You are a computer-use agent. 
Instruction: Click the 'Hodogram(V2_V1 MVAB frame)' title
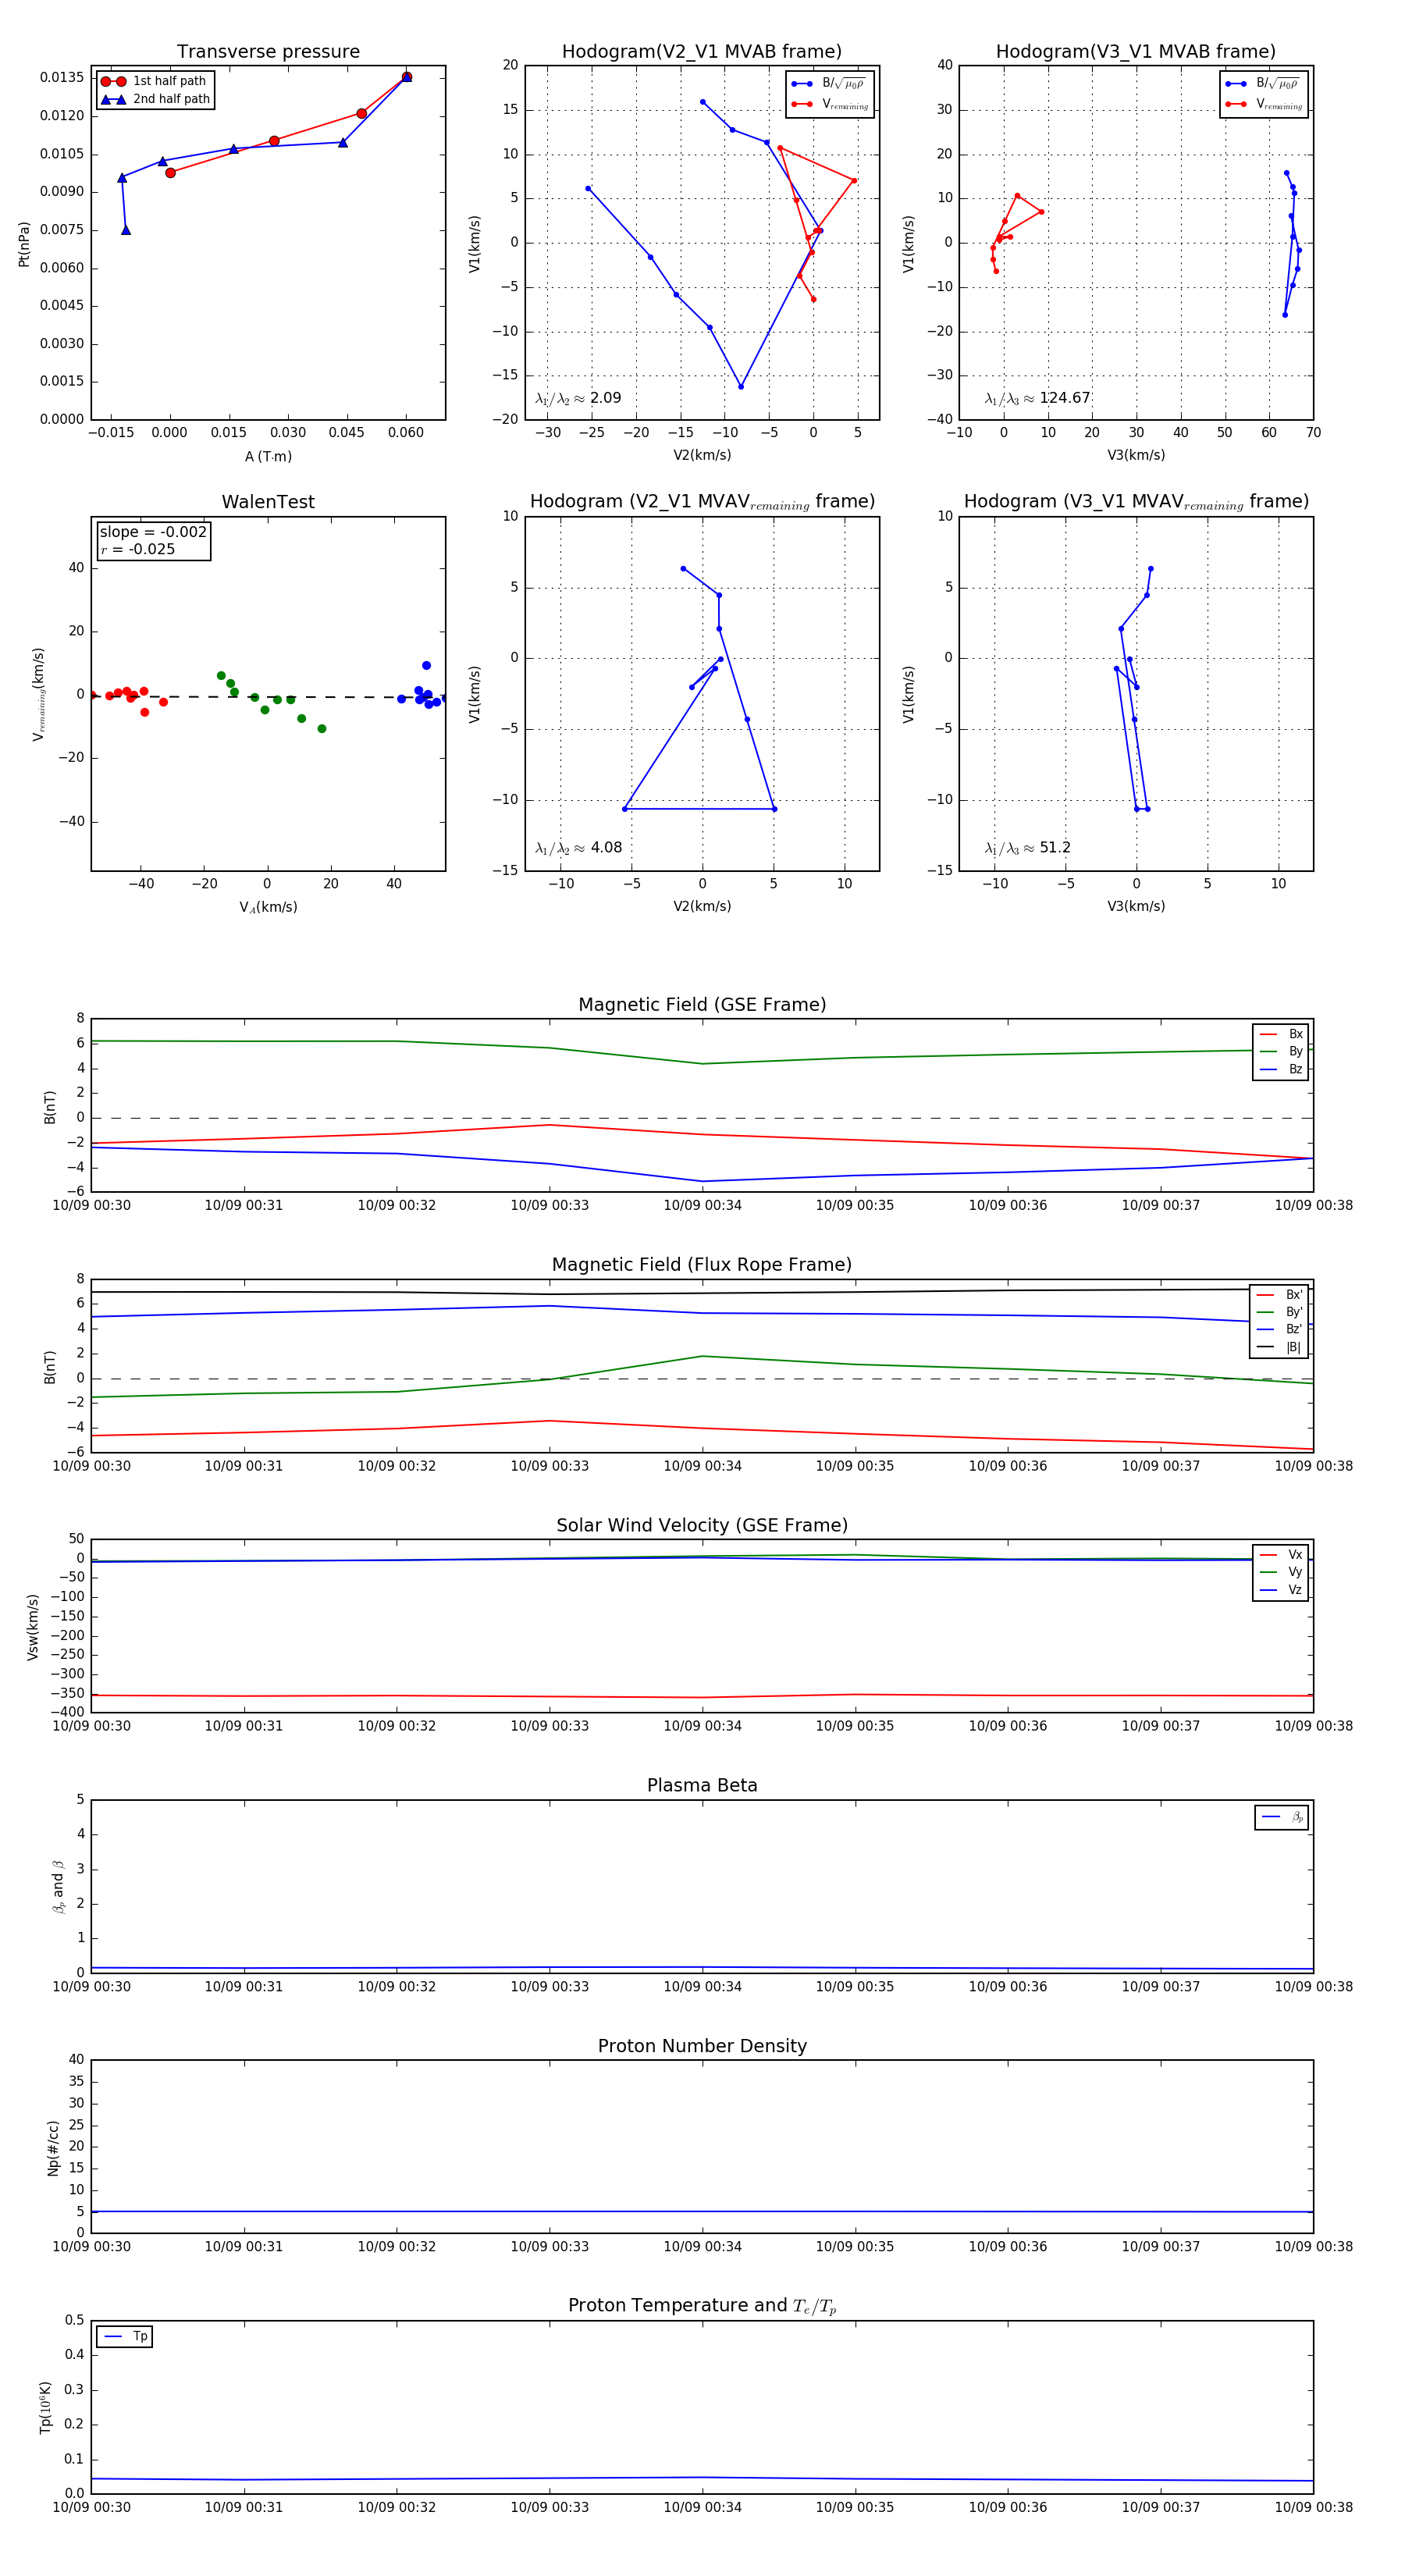pos(702,52)
